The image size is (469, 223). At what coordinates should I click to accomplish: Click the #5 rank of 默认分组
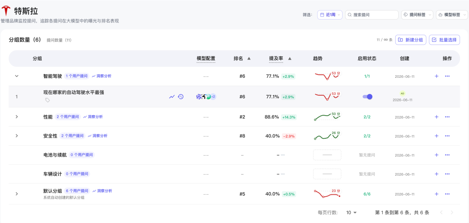pyautogui.click(x=242, y=194)
